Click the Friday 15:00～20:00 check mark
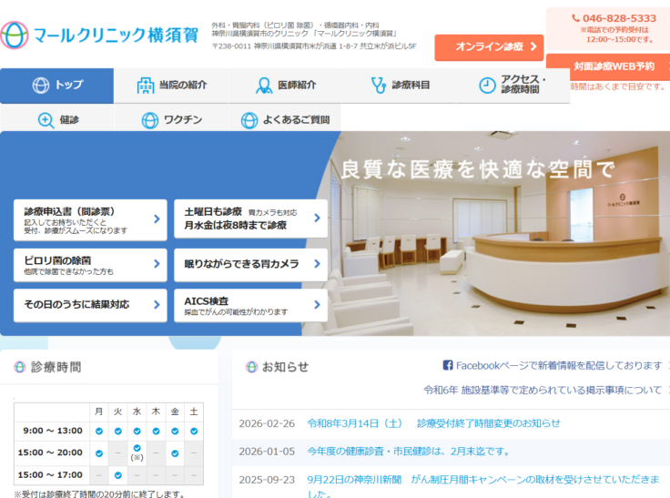670x498 pixels. 175,453
